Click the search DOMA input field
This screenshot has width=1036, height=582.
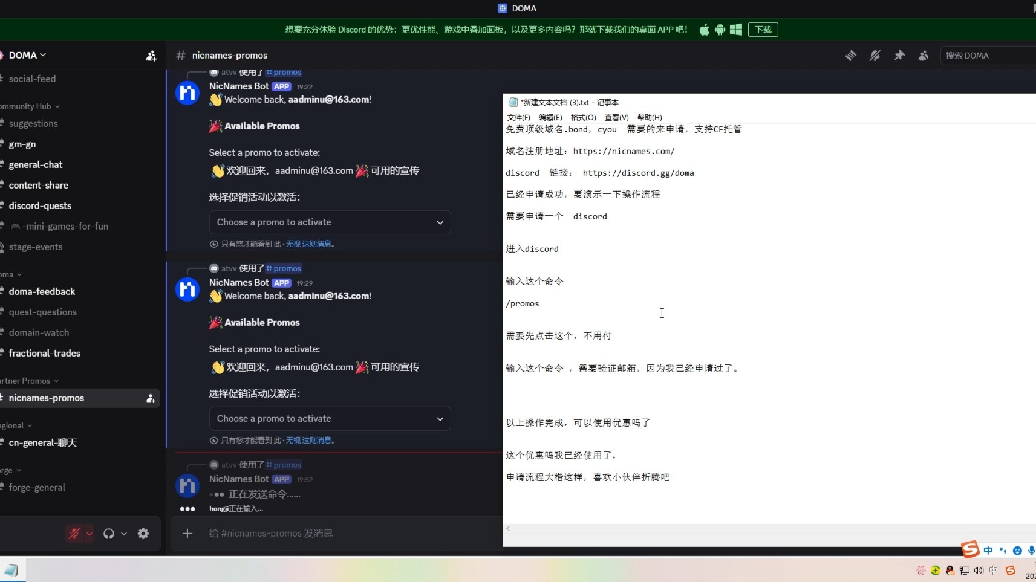point(988,56)
